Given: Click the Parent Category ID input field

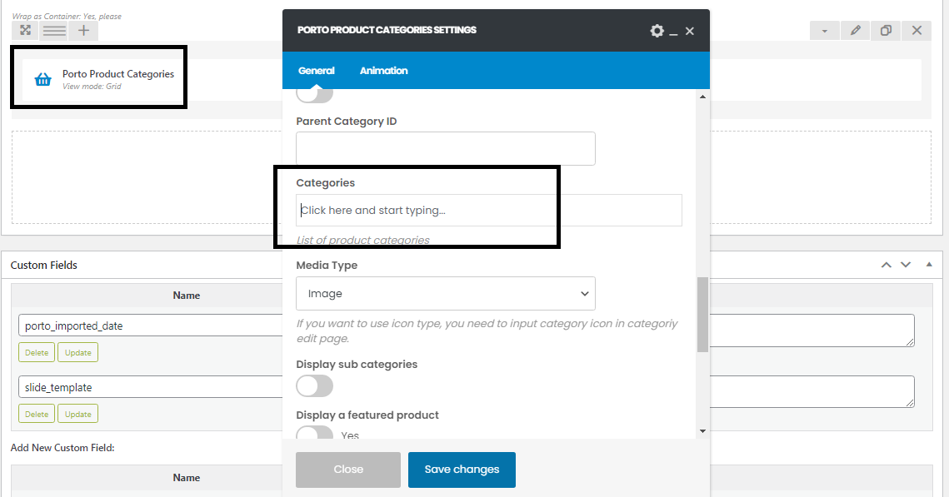Looking at the screenshot, I should point(446,148).
